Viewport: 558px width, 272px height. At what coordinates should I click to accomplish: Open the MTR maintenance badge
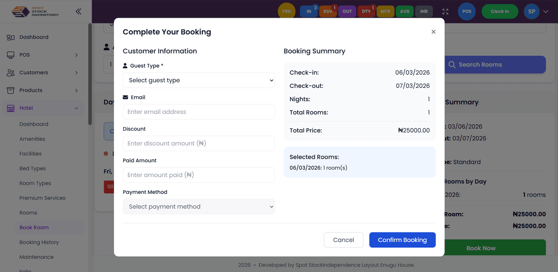click(x=385, y=12)
